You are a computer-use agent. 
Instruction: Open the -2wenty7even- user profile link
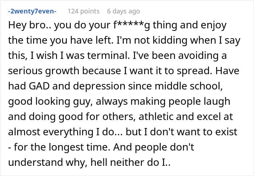32,11
